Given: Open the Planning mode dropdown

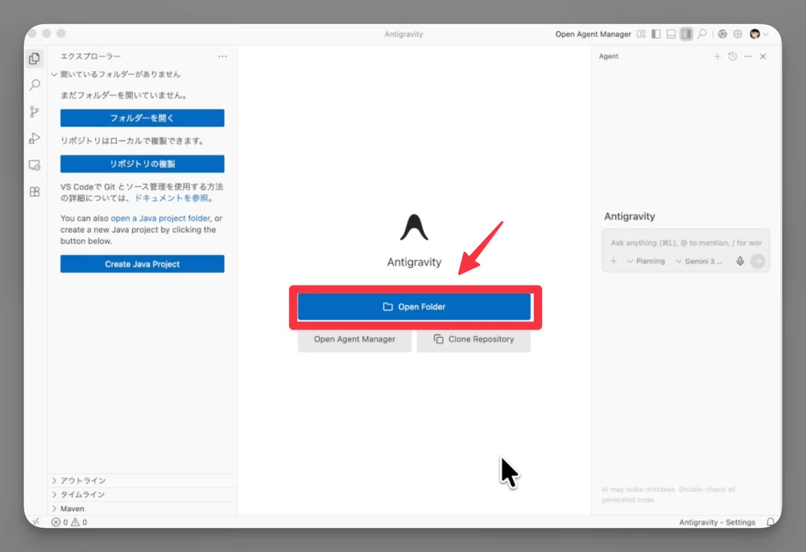Looking at the screenshot, I should click(646, 261).
